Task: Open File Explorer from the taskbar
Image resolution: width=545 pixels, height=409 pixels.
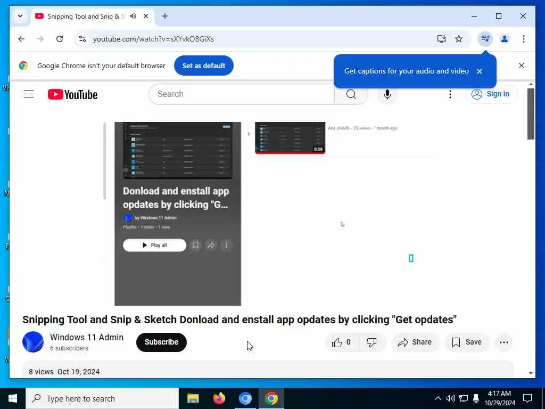Action: (193, 398)
